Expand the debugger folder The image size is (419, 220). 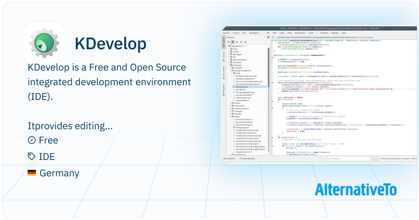pos(229,54)
